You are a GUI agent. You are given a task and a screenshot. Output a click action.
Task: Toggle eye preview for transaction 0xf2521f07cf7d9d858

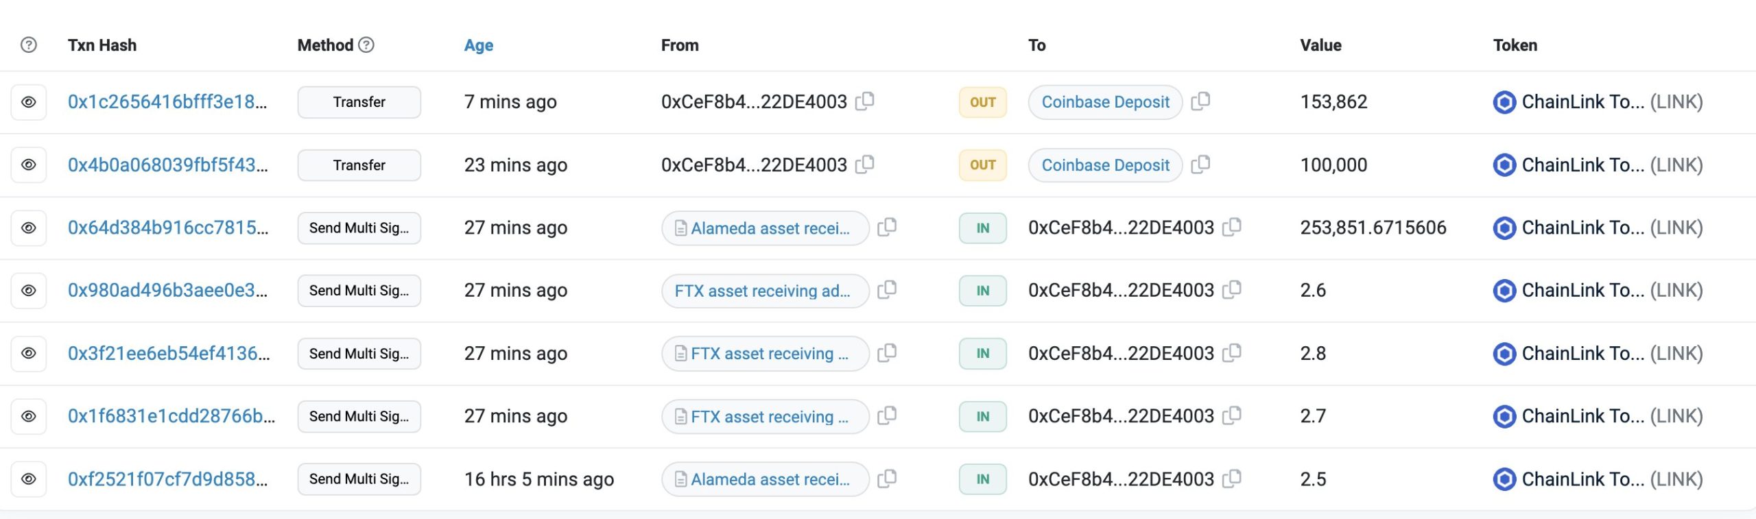pyautogui.click(x=29, y=479)
